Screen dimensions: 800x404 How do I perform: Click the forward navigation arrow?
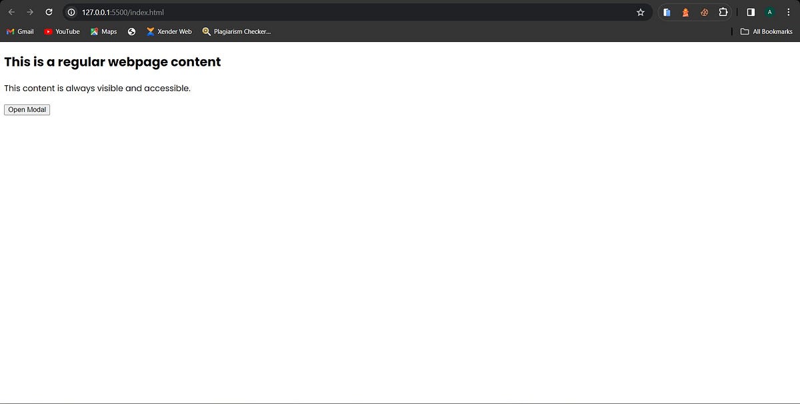[x=29, y=11]
